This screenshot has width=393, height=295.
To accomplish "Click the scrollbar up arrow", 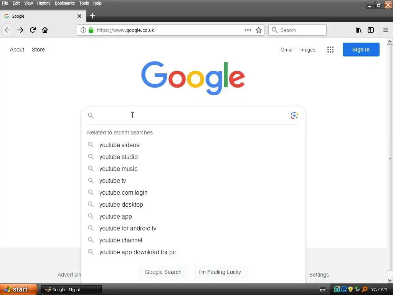I will coord(390,41).
